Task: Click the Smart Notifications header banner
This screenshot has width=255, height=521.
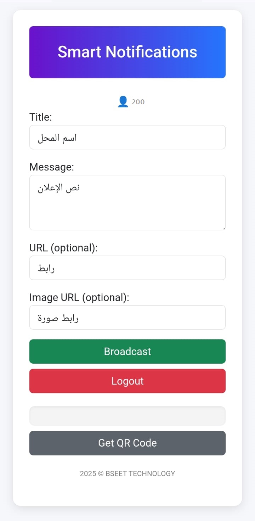Action: (127, 52)
